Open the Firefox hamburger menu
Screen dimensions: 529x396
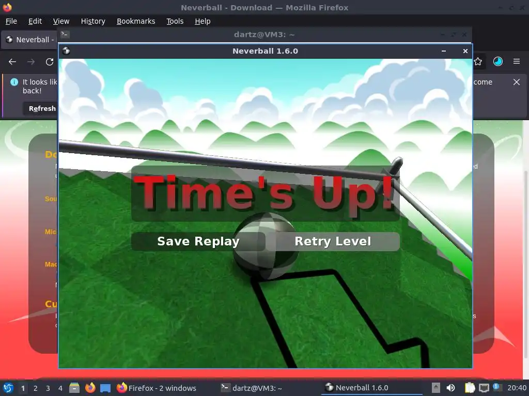[516, 61]
